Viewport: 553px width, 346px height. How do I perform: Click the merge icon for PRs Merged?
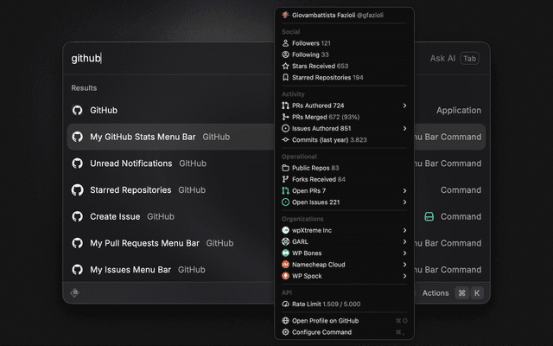(x=285, y=117)
